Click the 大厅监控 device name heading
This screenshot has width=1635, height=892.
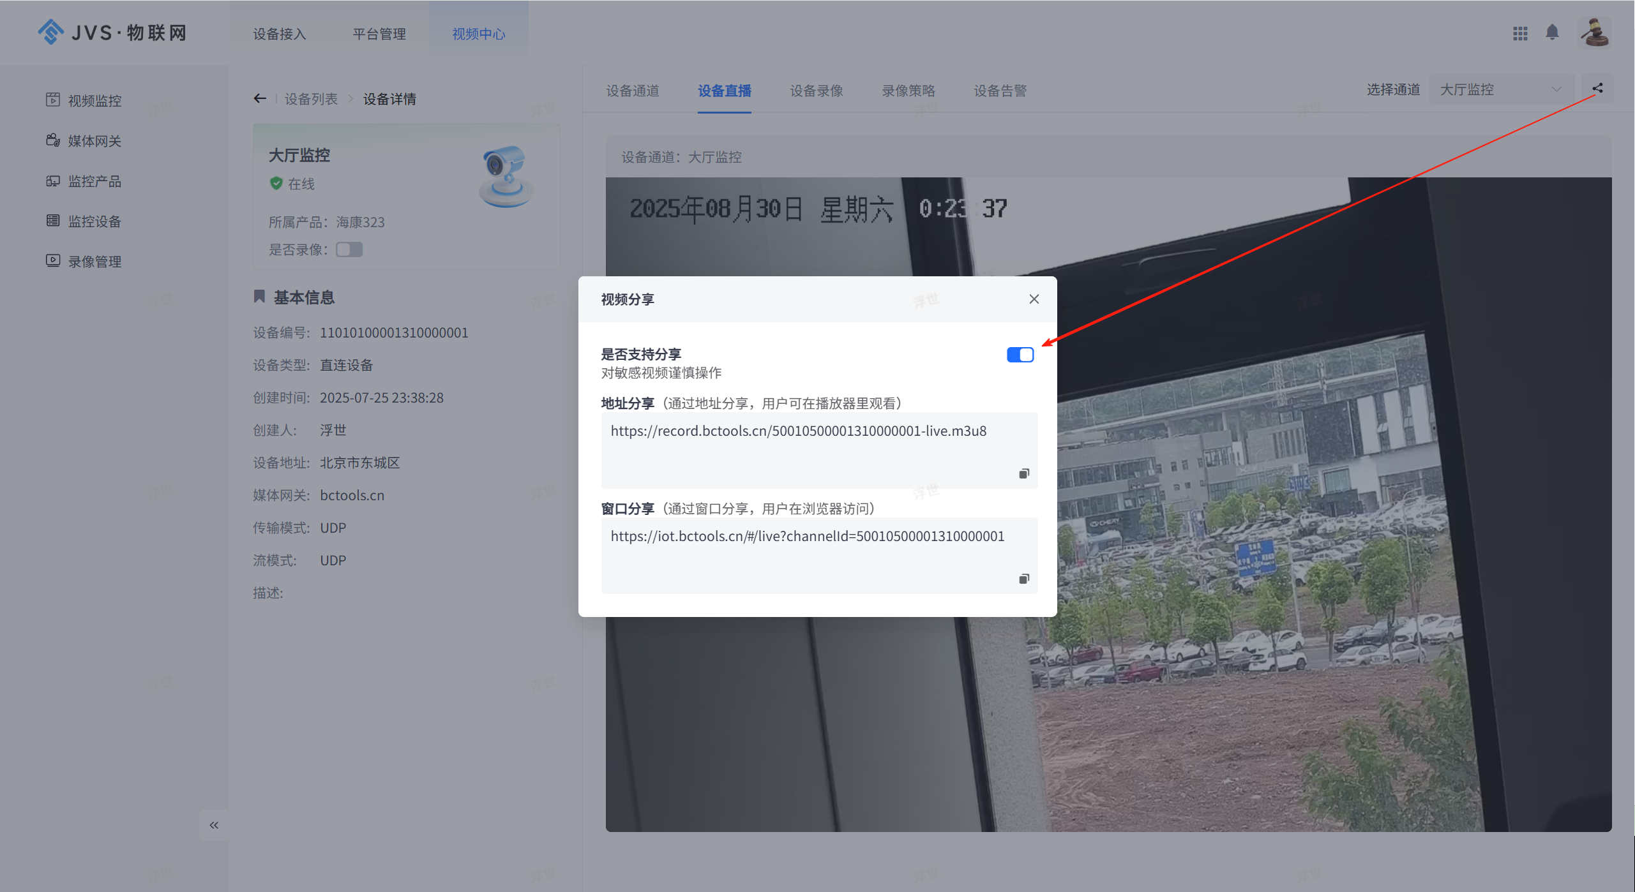[x=299, y=155]
